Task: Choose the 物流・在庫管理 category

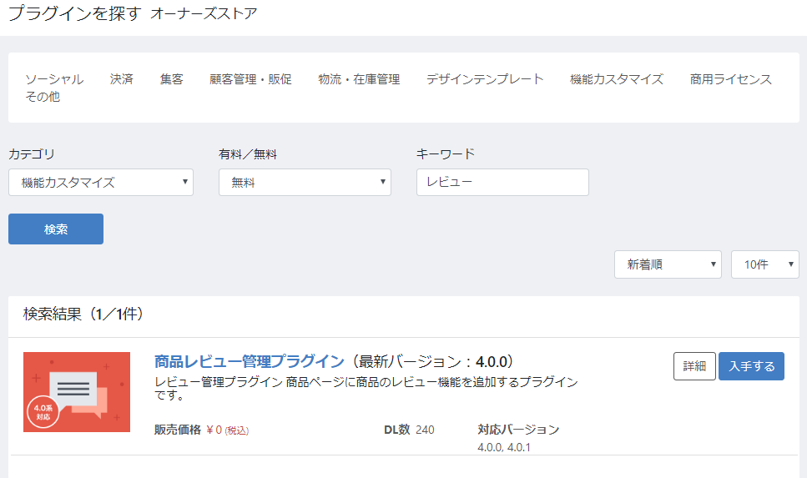Action: point(359,79)
